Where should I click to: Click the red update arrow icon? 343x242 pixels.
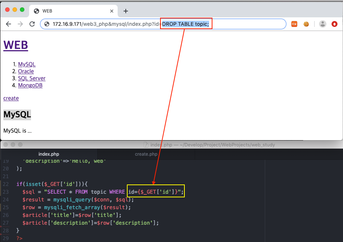[x=335, y=24]
